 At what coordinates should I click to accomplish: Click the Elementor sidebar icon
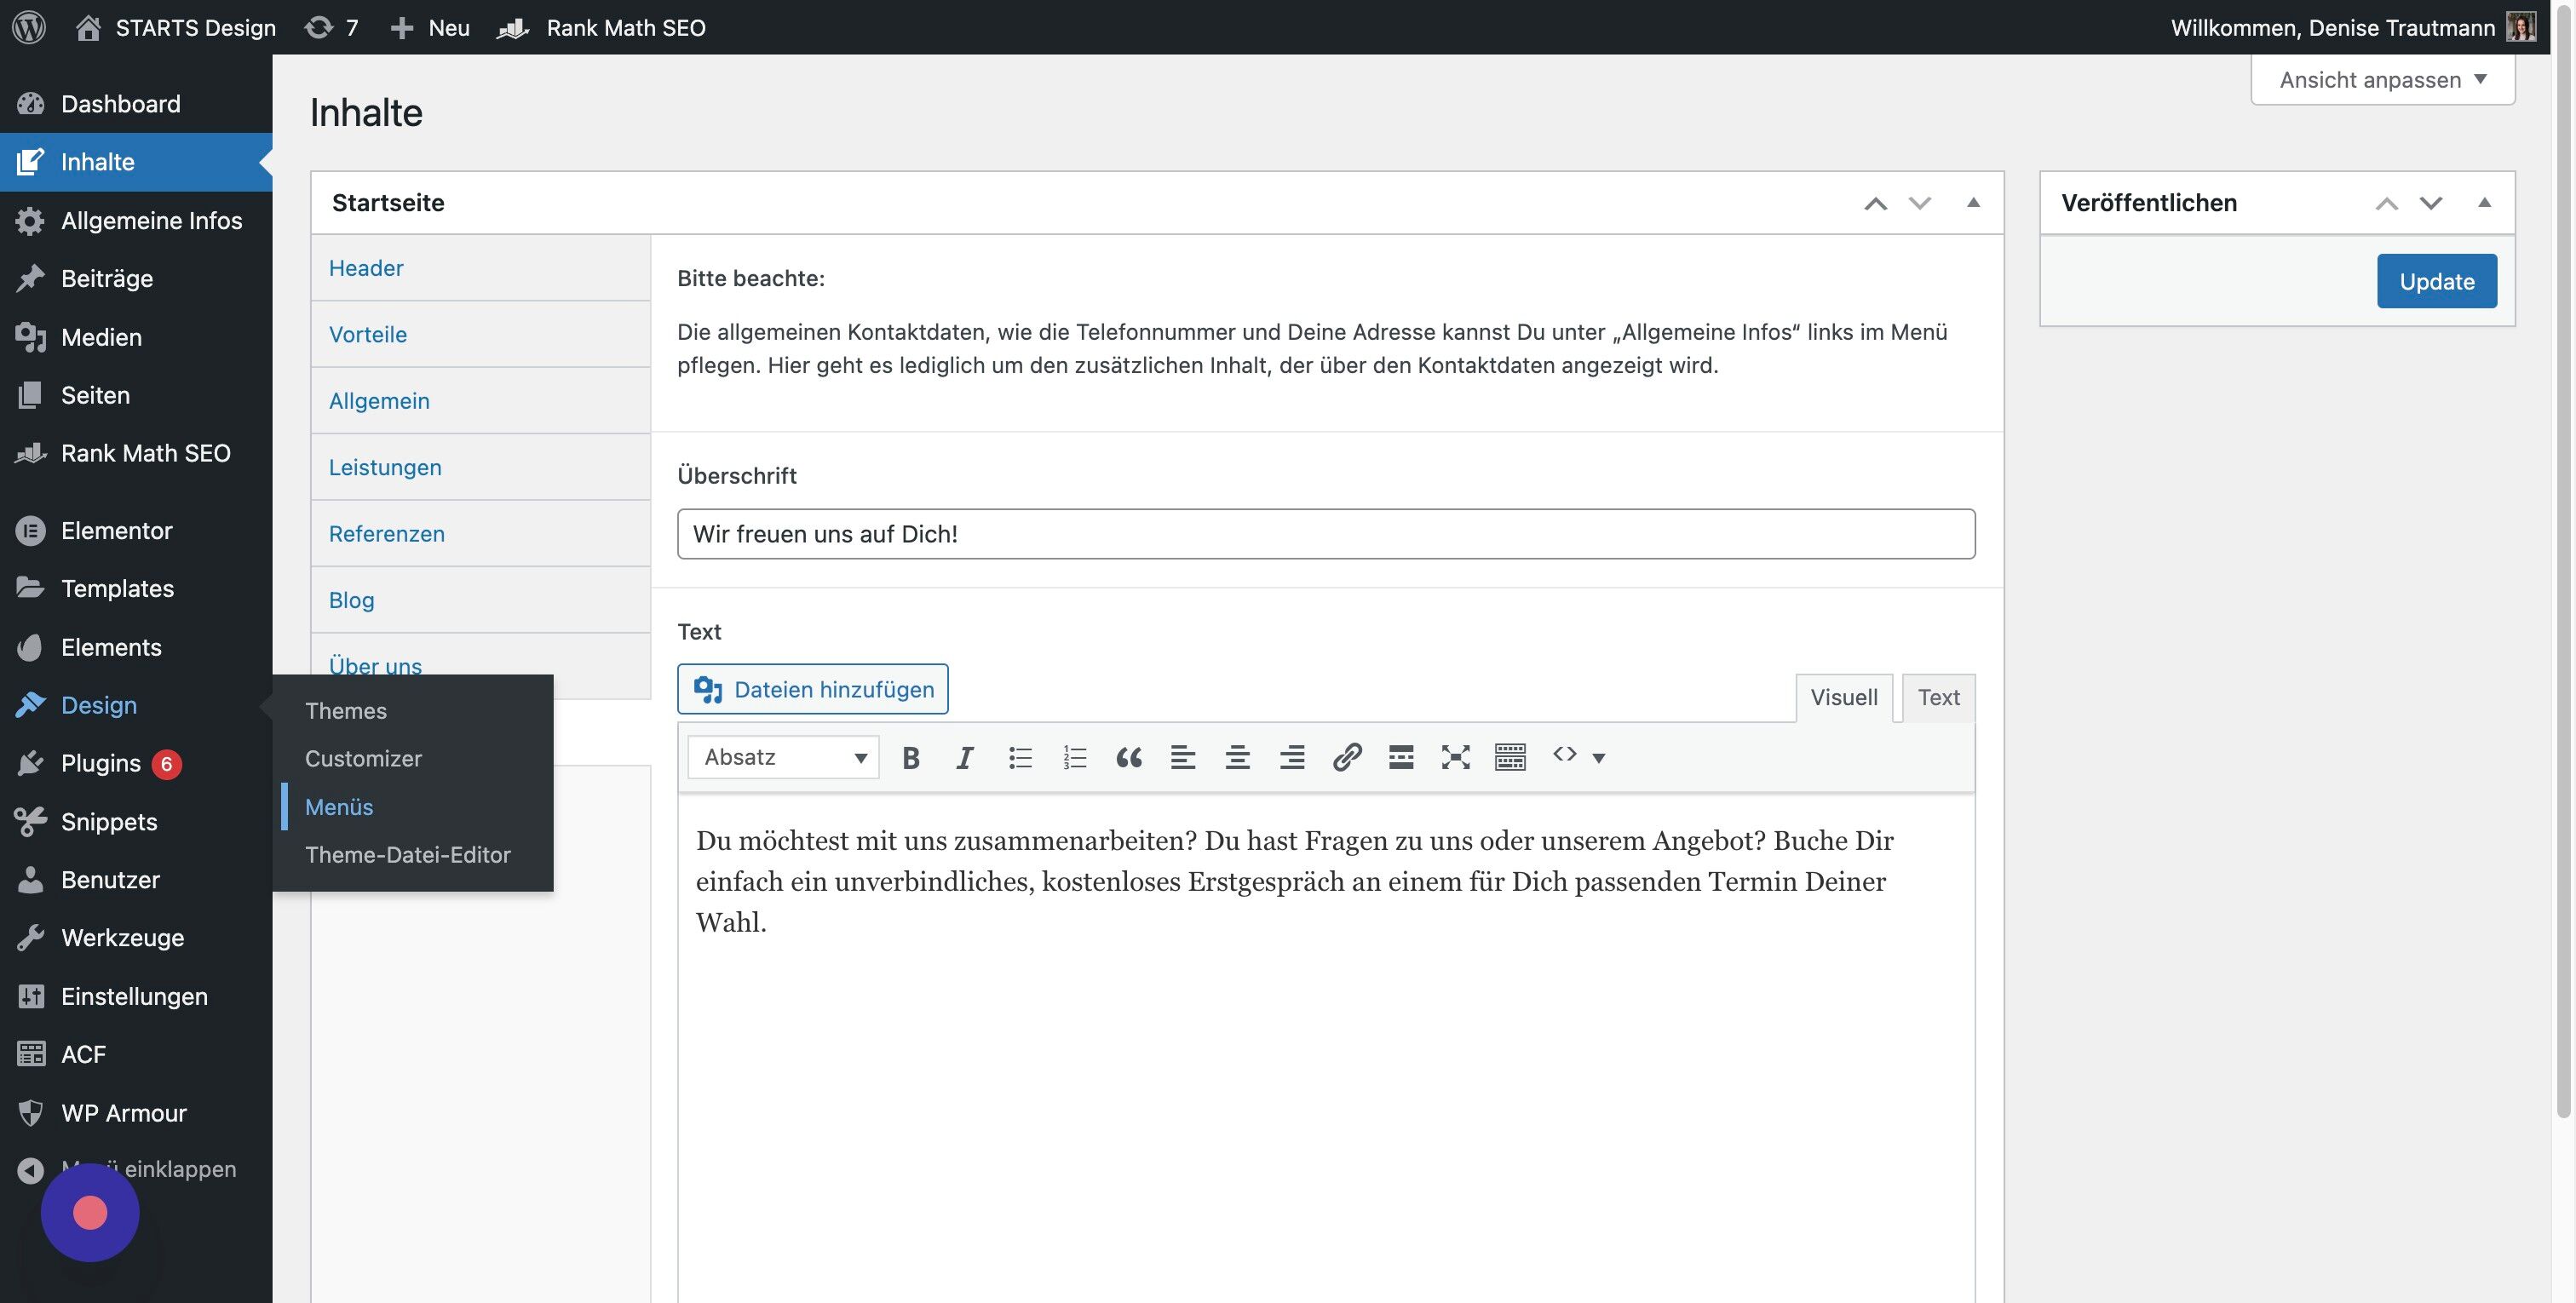point(31,530)
